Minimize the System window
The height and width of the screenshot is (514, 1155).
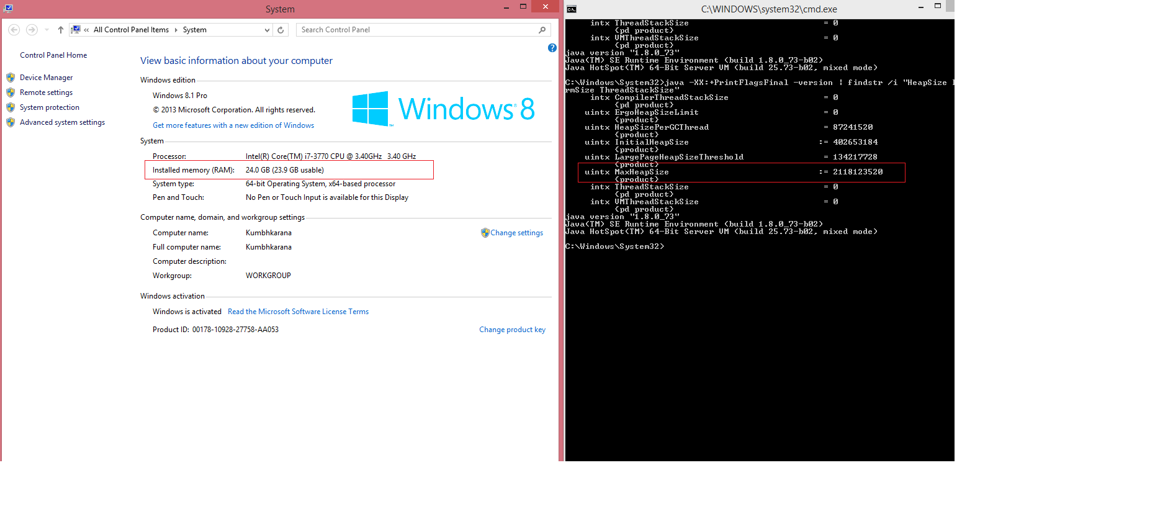coord(506,7)
